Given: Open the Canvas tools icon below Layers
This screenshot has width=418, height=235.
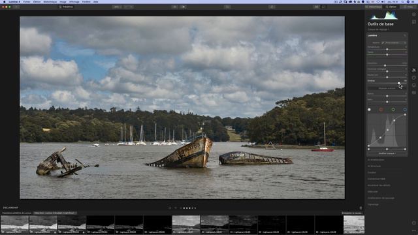Looking at the screenshot, I should coord(413,22).
